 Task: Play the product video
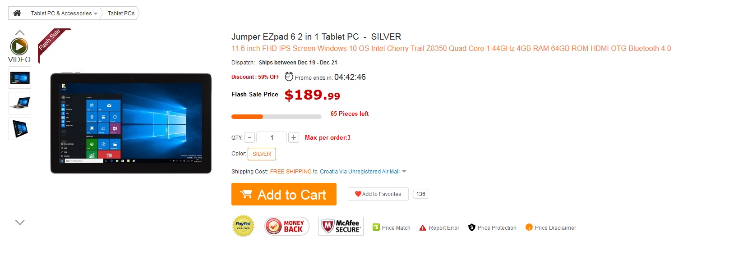point(19,46)
